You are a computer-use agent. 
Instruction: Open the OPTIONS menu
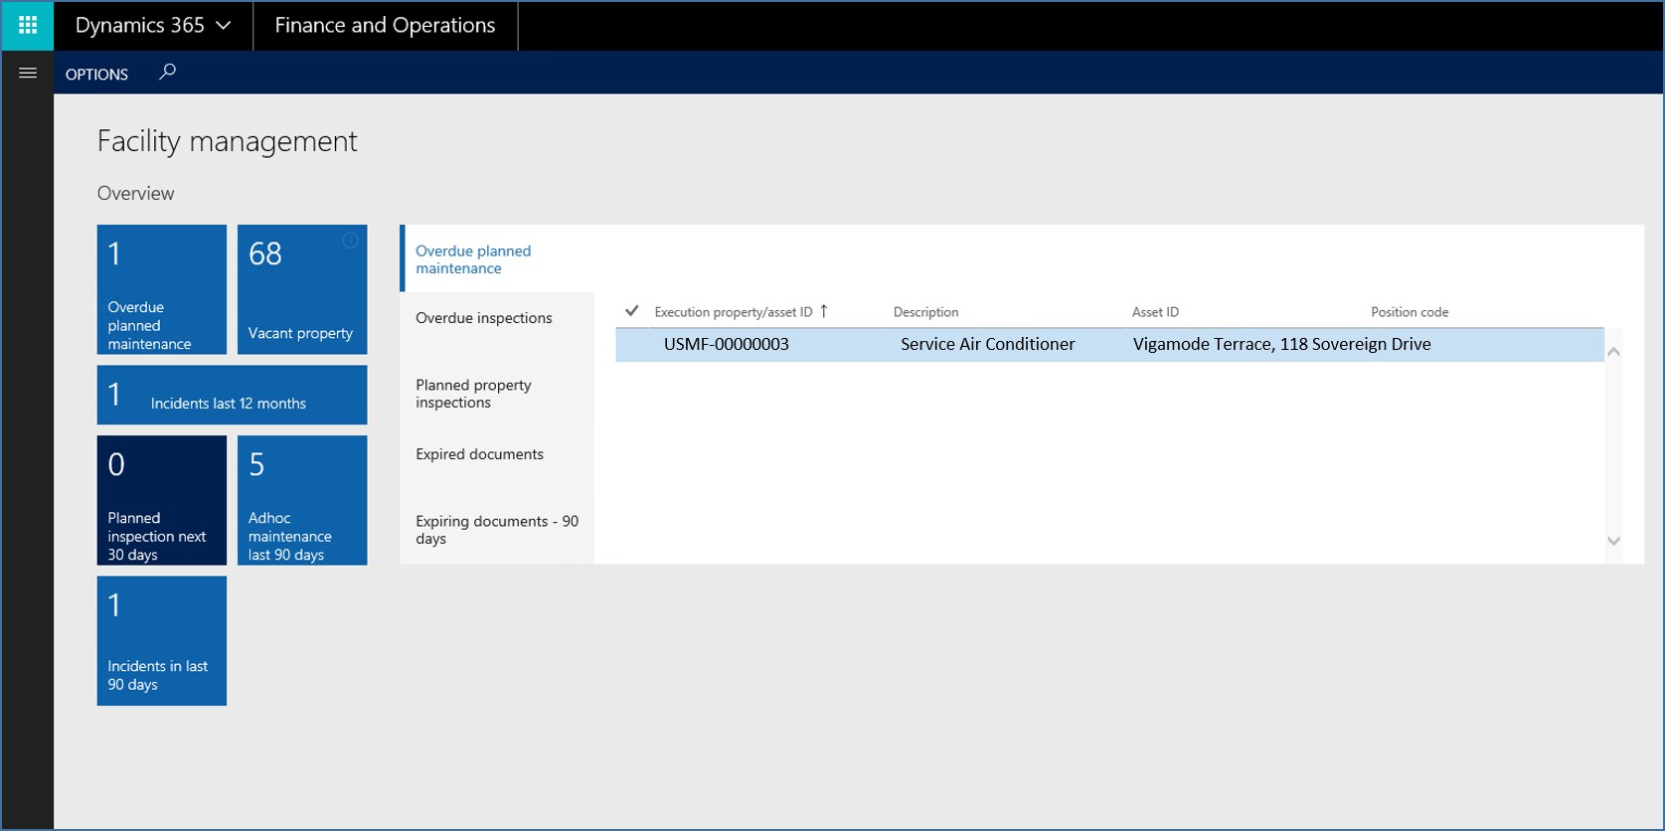pyautogui.click(x=96, y=74)
